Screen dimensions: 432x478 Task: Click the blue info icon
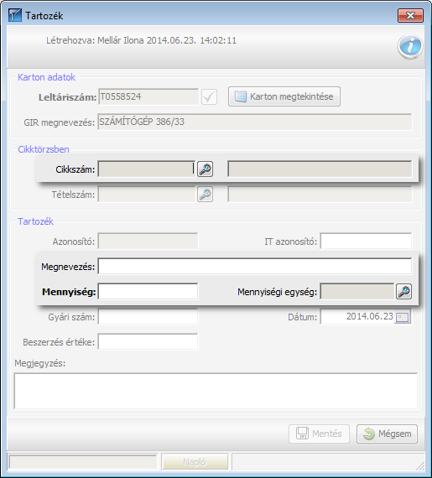[410, 46]
